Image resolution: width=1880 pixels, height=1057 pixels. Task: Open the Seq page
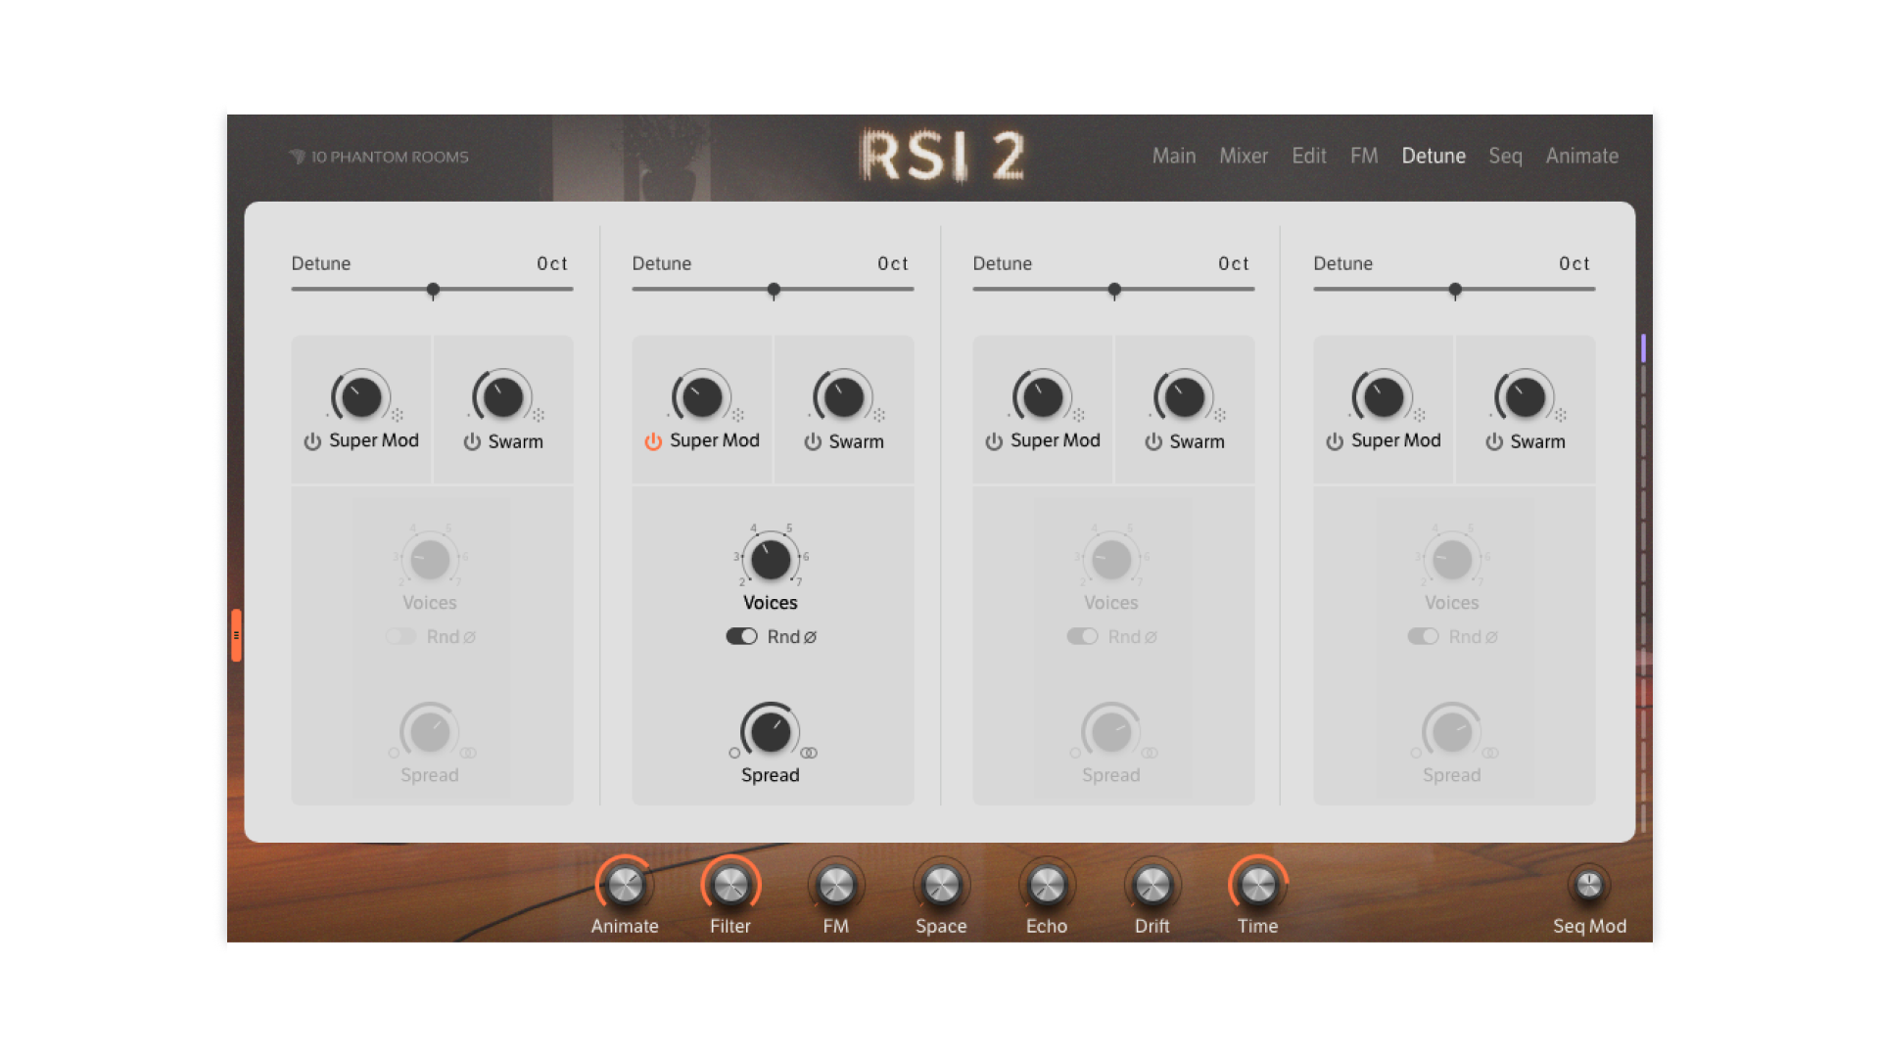[x=1505, y=156]
